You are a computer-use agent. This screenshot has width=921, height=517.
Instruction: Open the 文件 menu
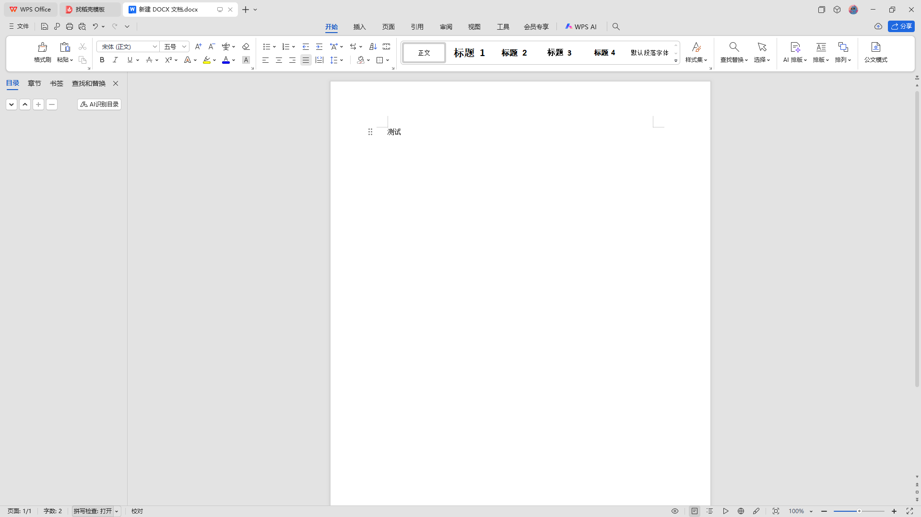19,26
